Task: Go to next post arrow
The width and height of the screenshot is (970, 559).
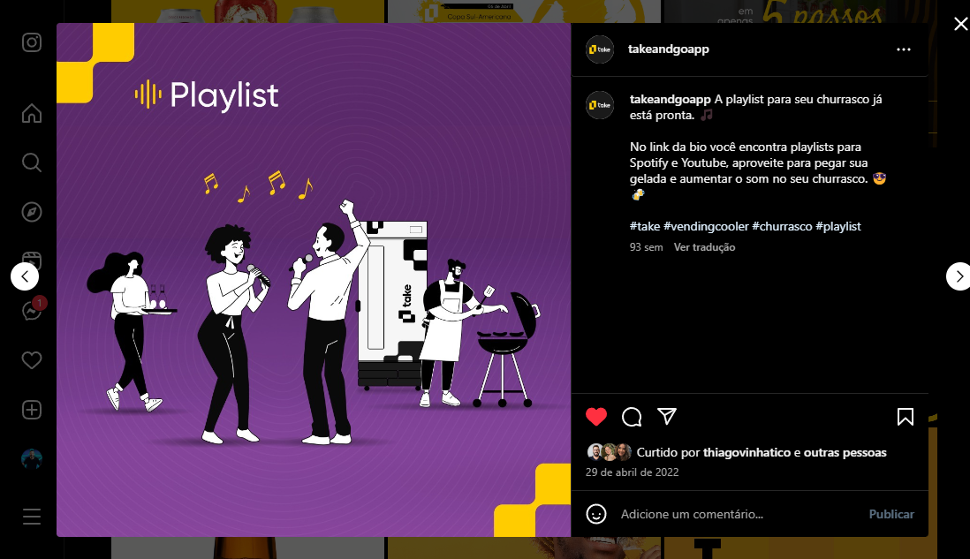Action: 959,276
